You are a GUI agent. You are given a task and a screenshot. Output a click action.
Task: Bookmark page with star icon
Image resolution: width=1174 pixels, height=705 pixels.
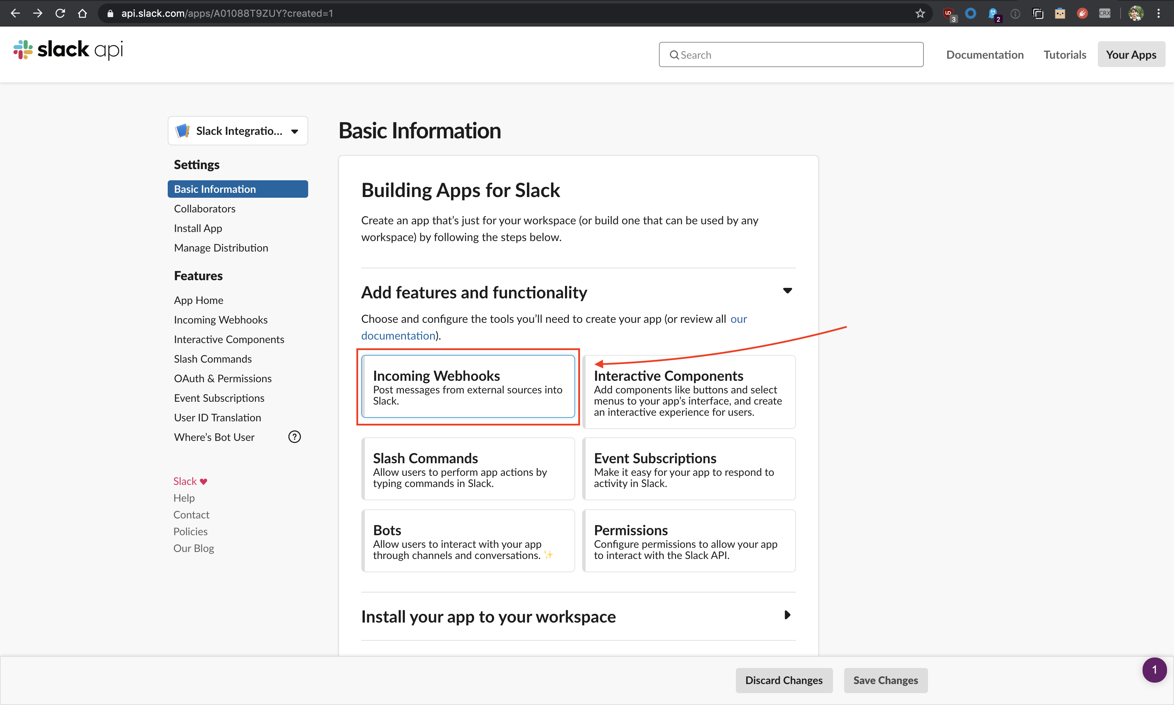[920, 13]
